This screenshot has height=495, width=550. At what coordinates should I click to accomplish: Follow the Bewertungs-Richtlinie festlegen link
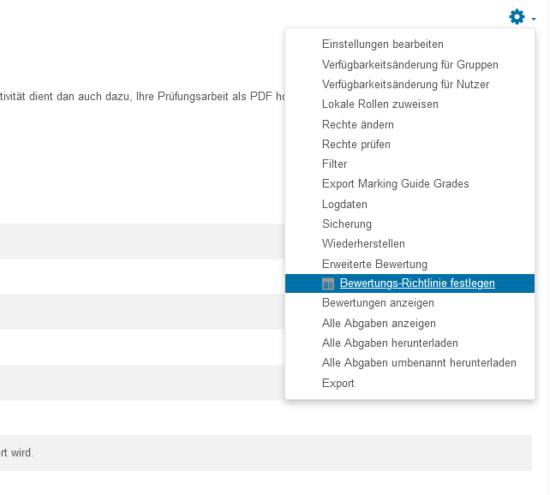point(417,283)
